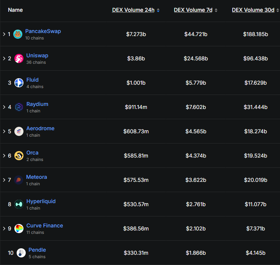Click PancakeSwap 7d volume $44.721b
This screenshot has height=265, width=280.
click(196, 34)
